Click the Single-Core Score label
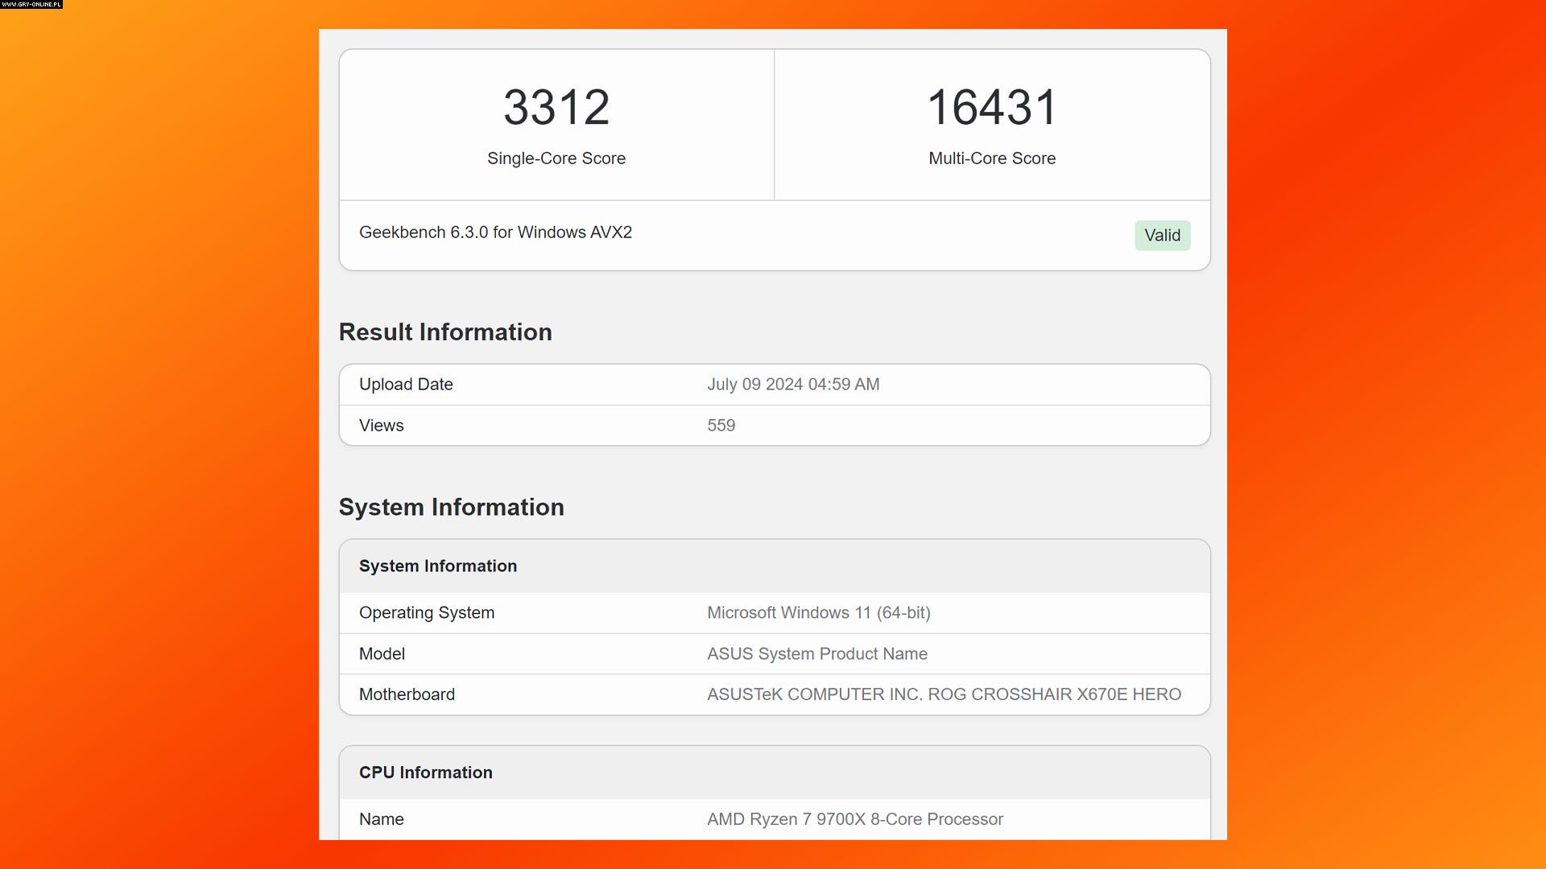The width and height of the screenshot is (1546, 869). [x=556, y=159]
